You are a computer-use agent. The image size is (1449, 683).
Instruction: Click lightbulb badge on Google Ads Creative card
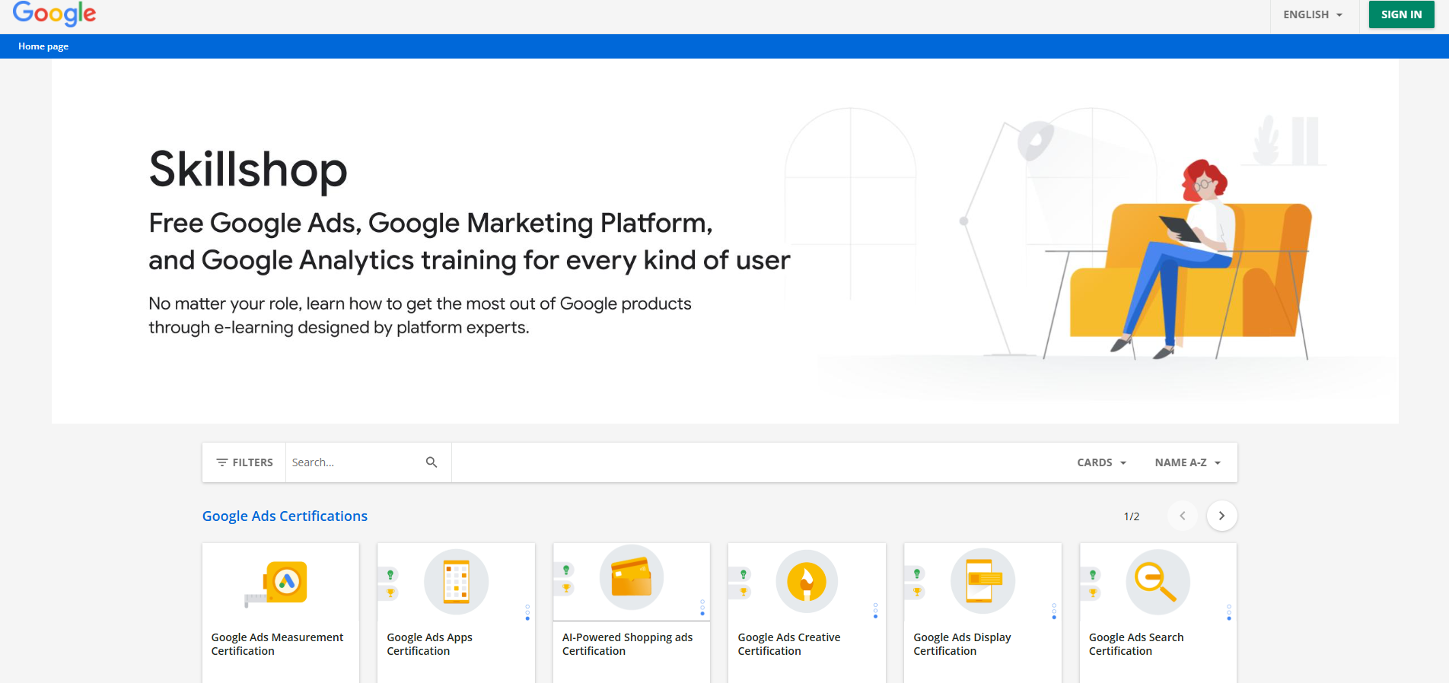coord(744,574)
